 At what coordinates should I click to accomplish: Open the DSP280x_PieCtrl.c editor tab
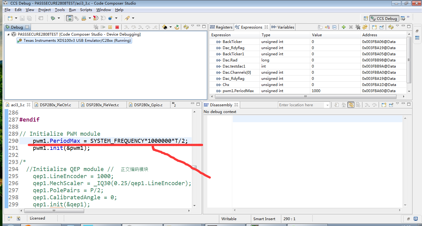55,105
